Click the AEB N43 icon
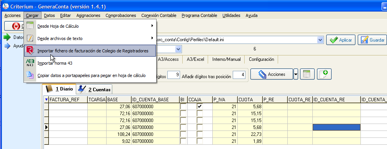The image size is (387, 149). tap(30, 63)
